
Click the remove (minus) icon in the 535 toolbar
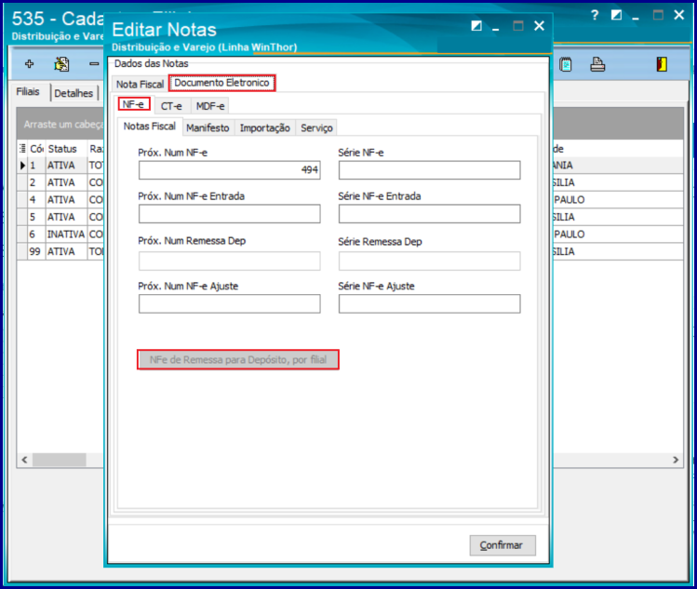94,64
